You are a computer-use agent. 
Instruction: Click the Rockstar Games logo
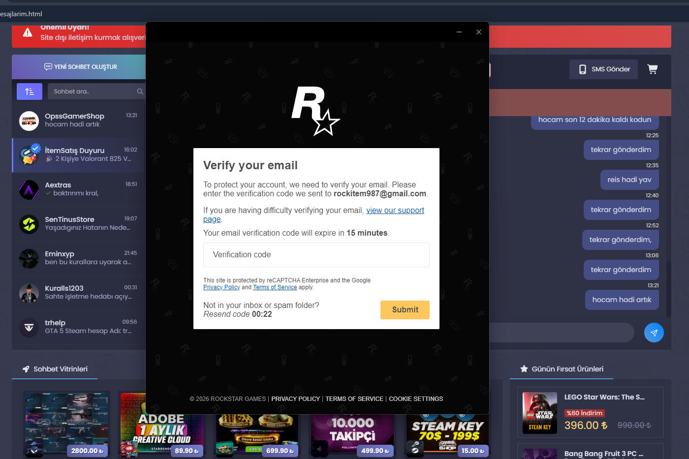click(315, 111)
